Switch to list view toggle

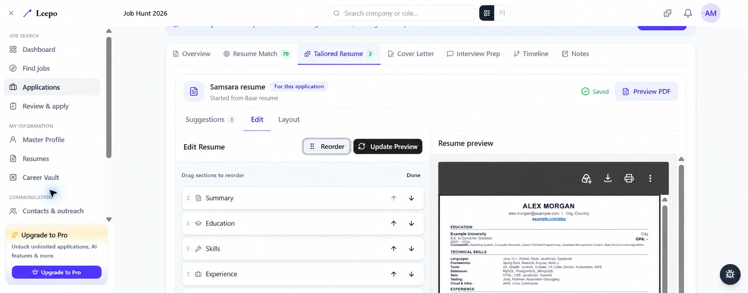487,13
